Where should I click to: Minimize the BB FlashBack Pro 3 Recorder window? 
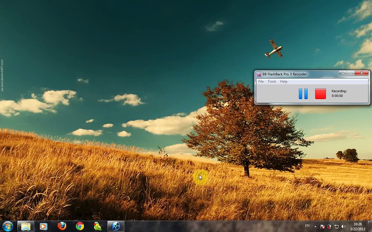[x=343, y=73]
